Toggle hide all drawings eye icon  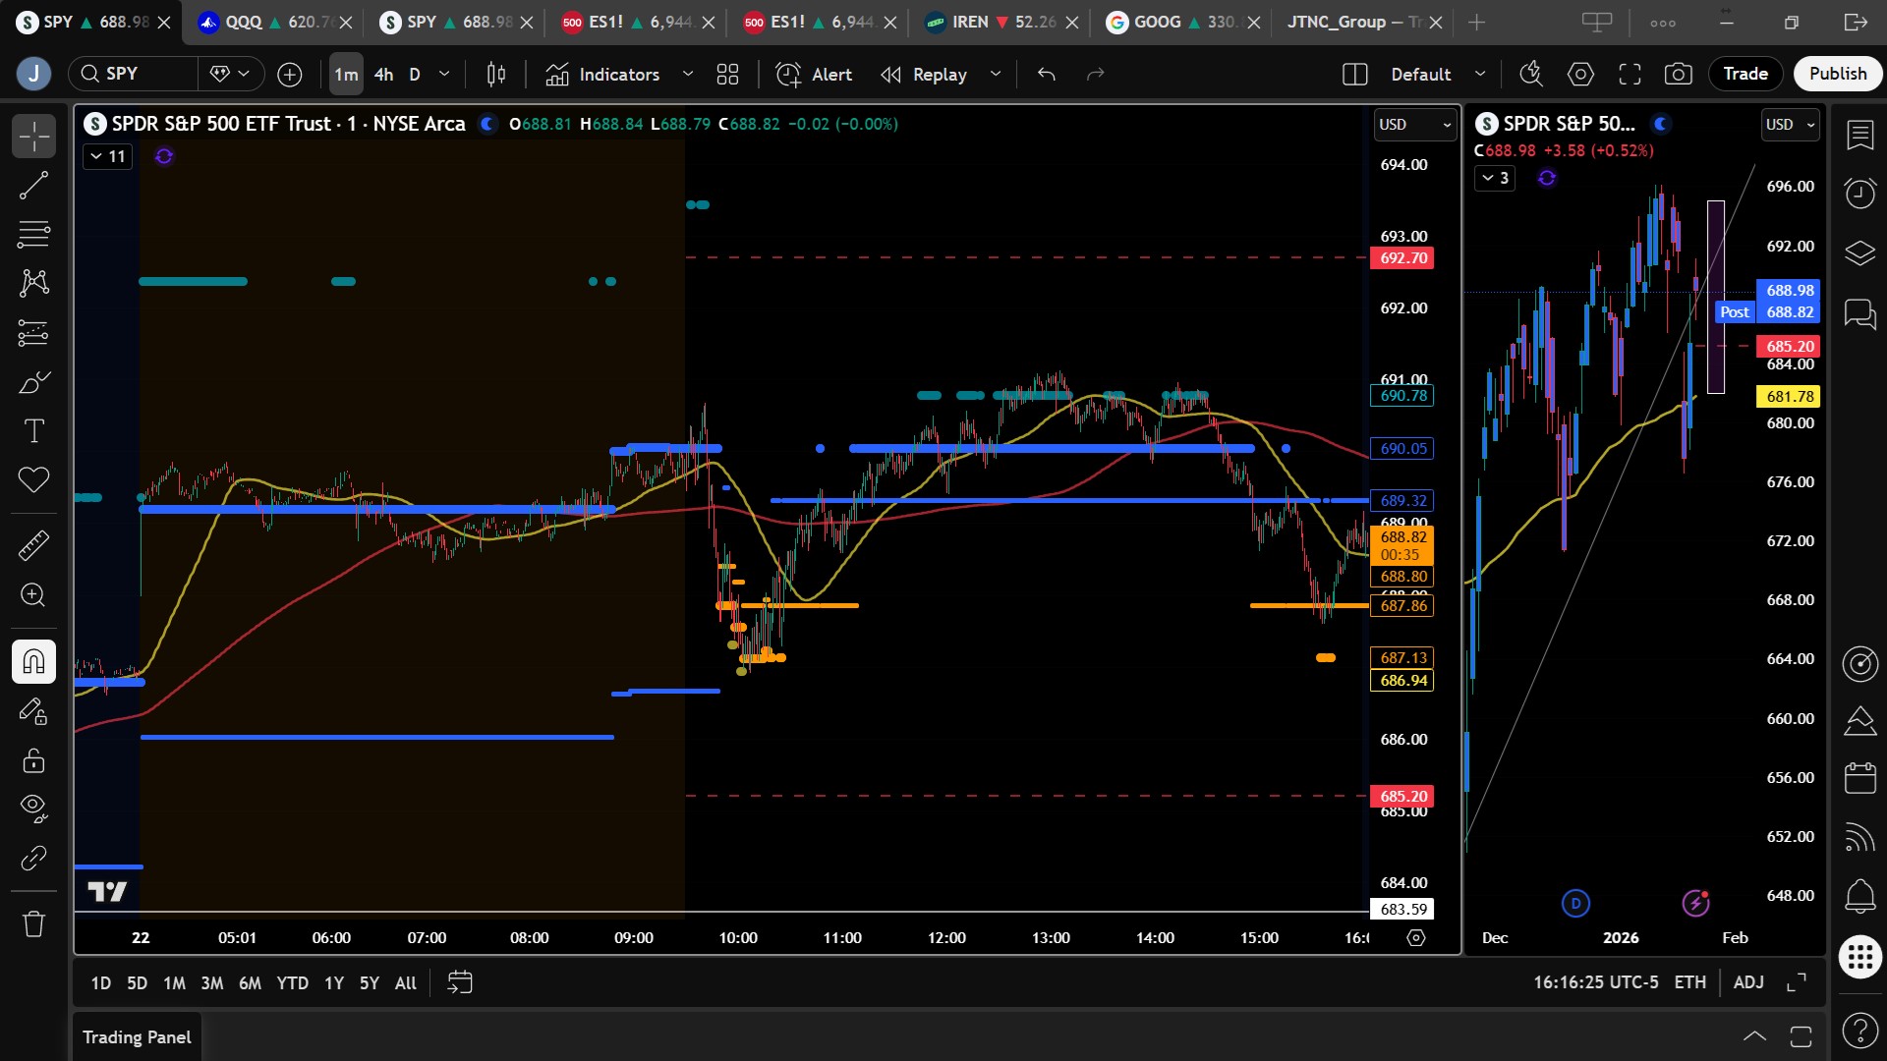(33, 808)
